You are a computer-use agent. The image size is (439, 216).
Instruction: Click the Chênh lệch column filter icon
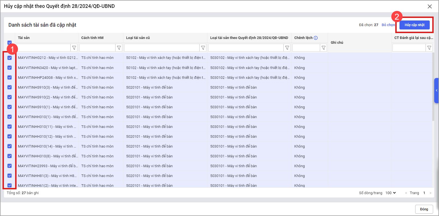point(324,48)
